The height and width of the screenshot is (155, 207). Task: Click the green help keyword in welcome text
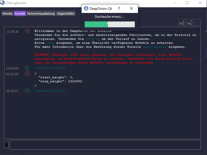[50, 43]
